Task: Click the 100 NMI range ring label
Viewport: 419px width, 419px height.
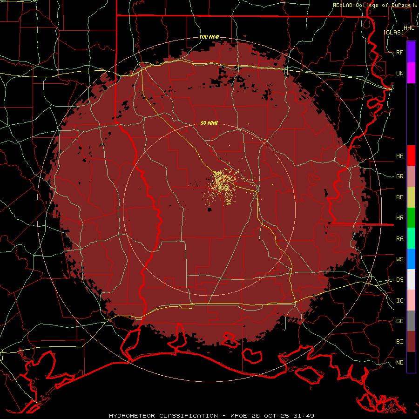Action: pyautogui.click(x=209, y=37)
